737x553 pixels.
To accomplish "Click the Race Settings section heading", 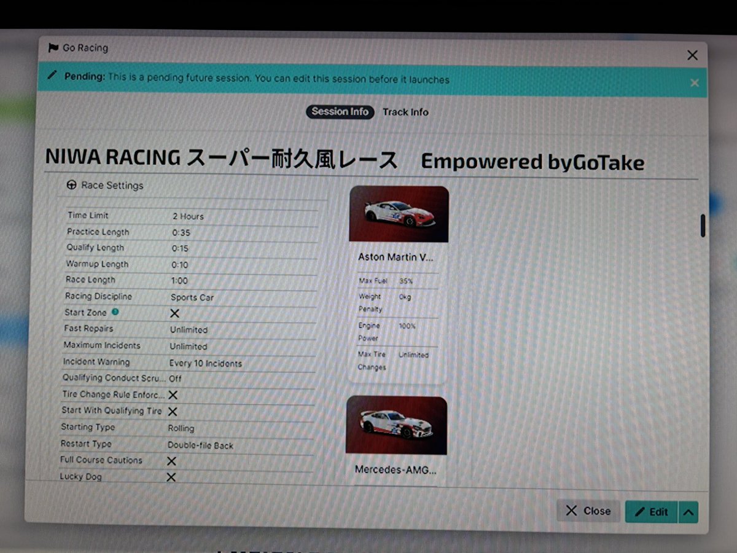I will [x=112, y=186].
